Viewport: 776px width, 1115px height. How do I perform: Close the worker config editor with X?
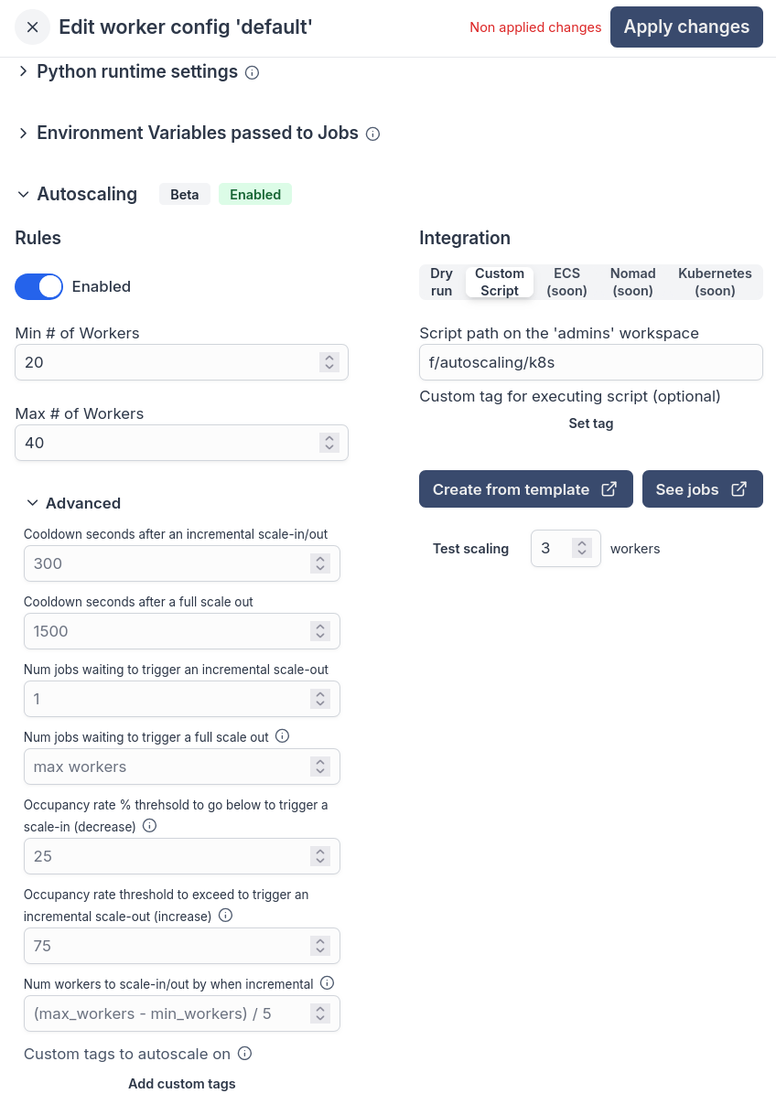33,27
